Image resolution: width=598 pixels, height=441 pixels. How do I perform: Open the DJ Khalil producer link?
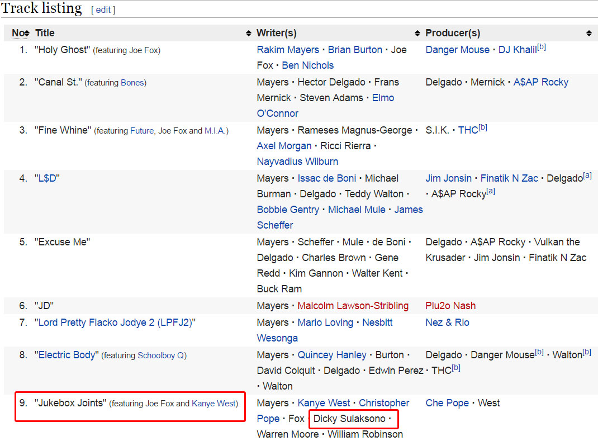(x=518, y=50)
